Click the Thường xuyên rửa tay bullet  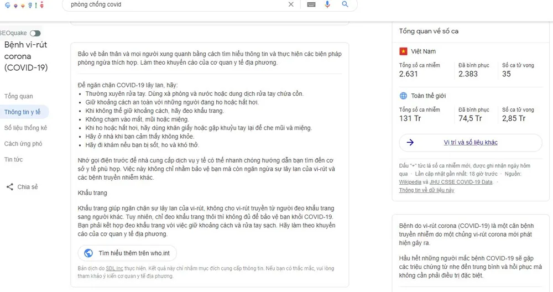point(194,94)
